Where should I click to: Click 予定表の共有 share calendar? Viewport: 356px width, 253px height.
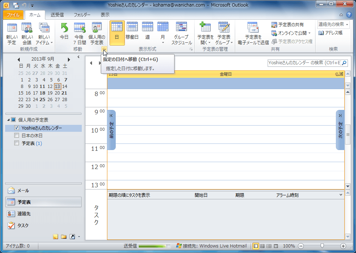click(287, 24)
